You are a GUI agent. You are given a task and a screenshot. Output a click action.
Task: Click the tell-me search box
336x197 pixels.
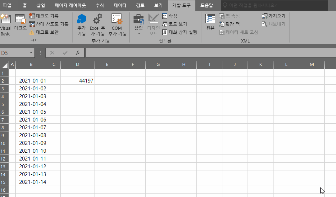tap(275, 5)
